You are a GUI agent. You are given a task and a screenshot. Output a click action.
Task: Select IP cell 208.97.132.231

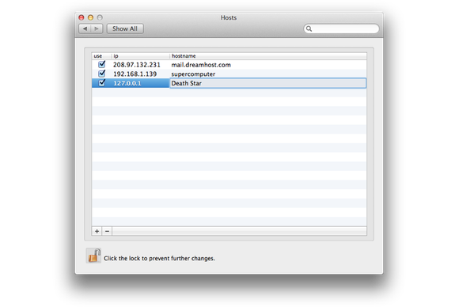click(x=137, y=65)
